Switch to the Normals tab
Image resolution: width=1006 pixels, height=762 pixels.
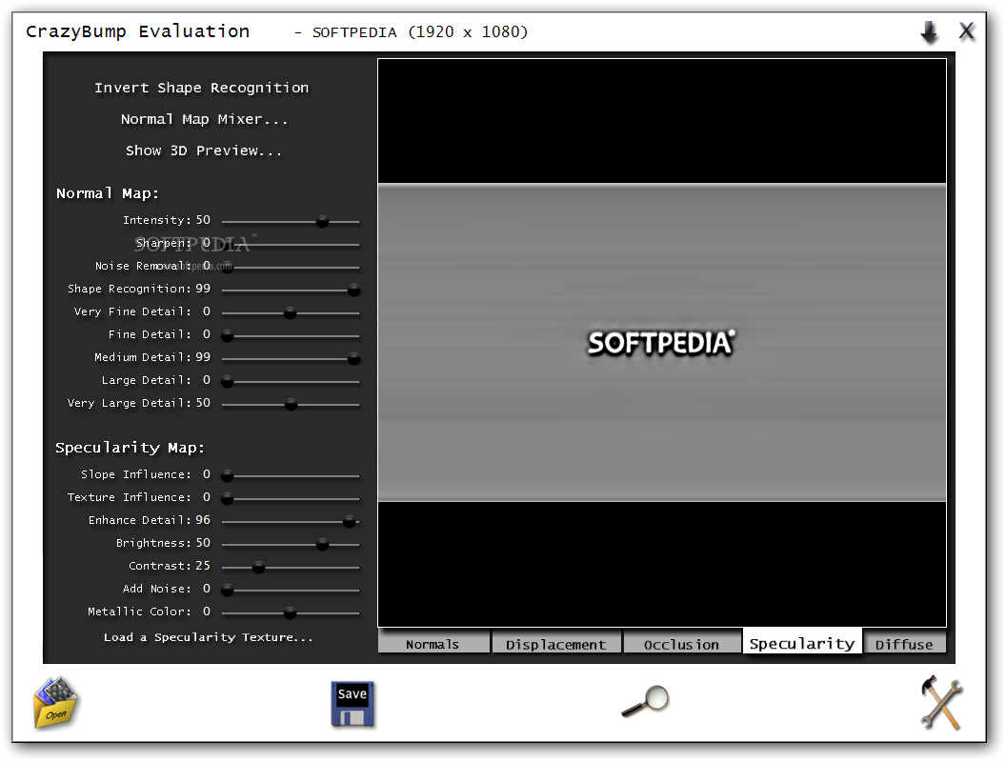click(433, 643)
